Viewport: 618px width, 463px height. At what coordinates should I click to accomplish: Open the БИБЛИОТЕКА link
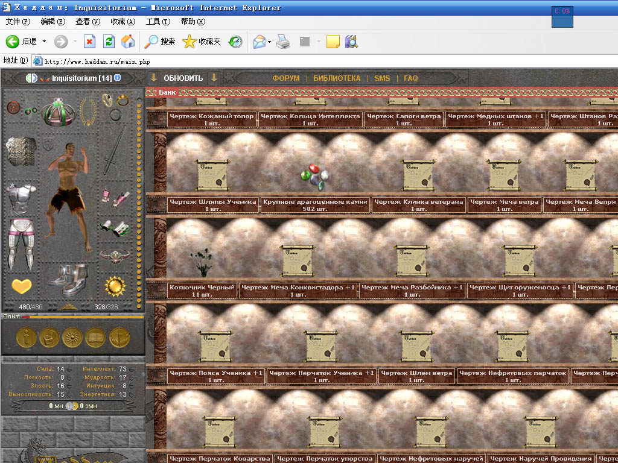point(337,78)
